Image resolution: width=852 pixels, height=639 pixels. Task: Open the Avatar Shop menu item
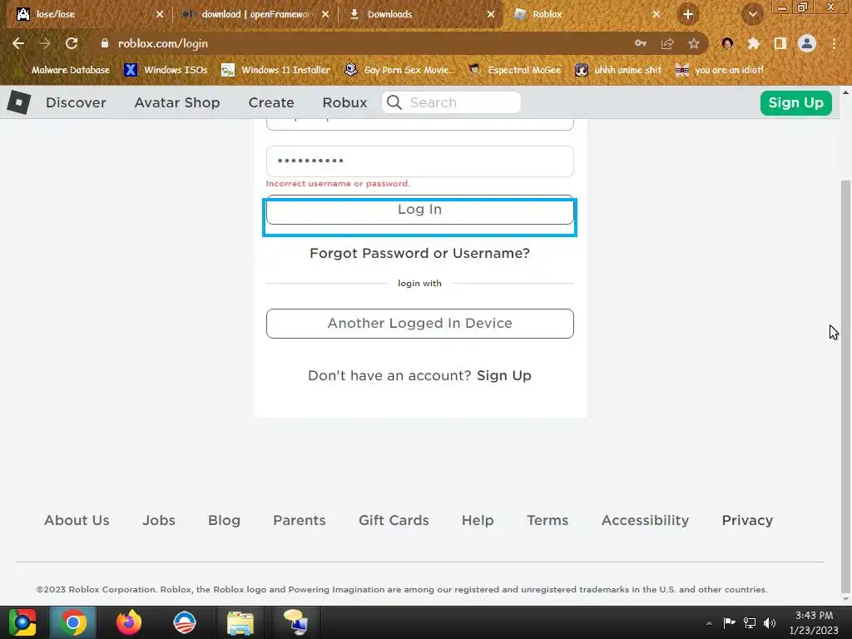pos(177,102)
